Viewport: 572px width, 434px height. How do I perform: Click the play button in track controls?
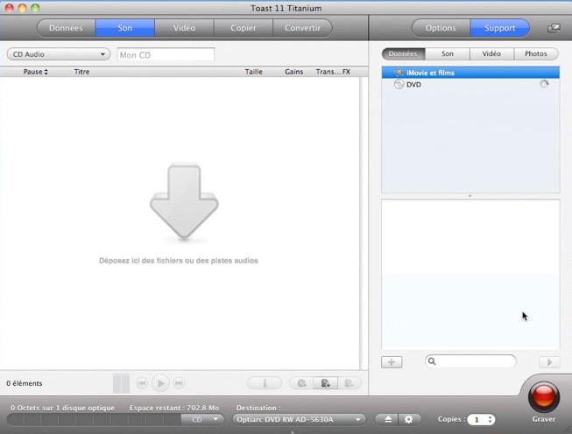click(160, 383)
